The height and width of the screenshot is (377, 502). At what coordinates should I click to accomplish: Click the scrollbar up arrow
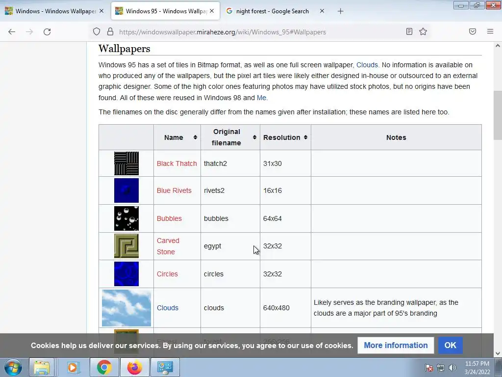click(498, 46)
